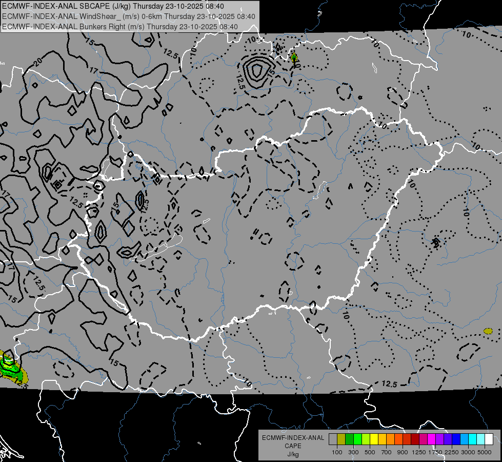The image size is (502, 462).
Task: Click the 20 contour label on map
Action: tap(38, 62)
